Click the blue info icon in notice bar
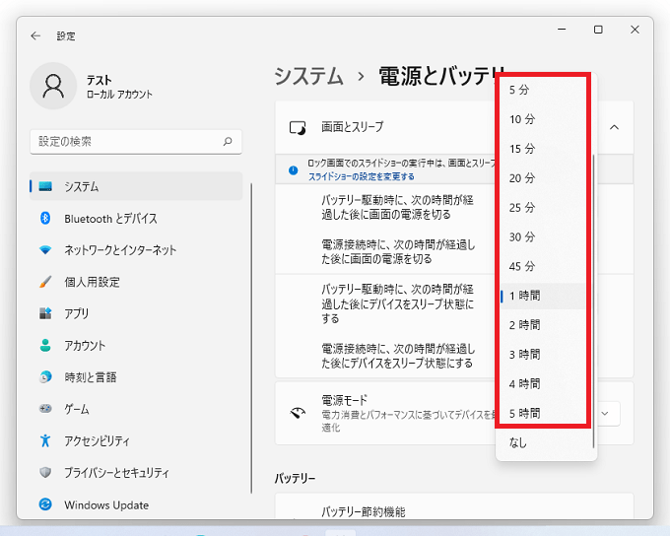670x536 pixels. click(x=294, y=170)
